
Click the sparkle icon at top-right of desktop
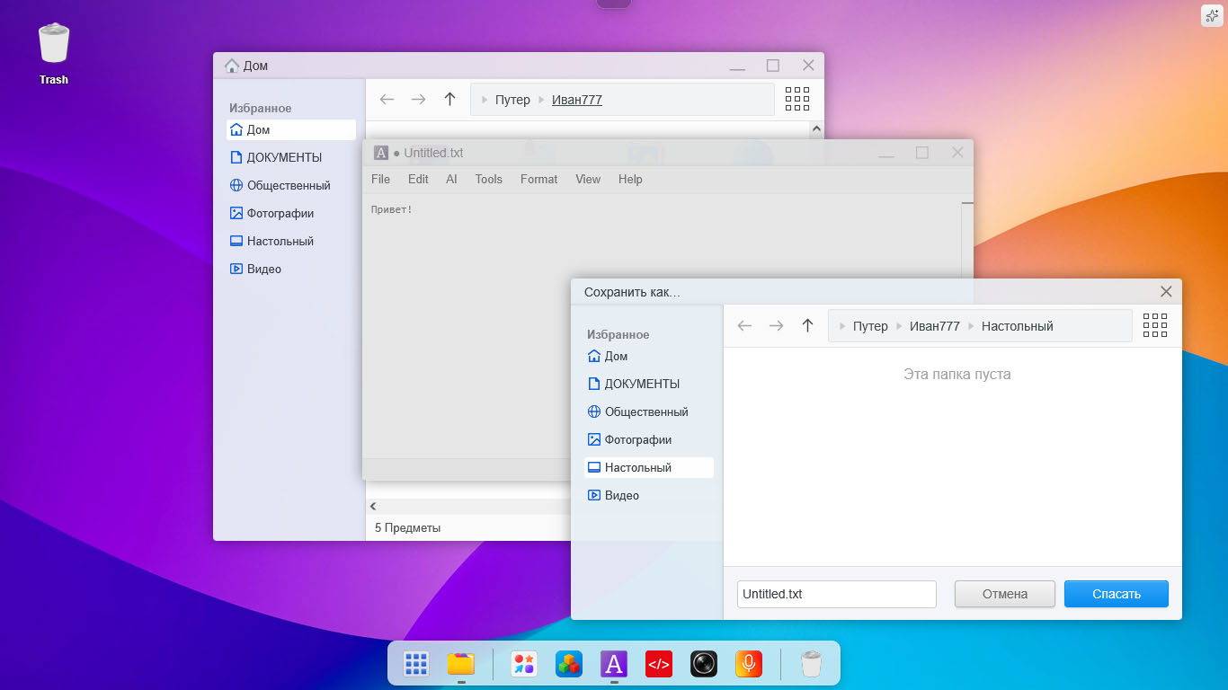coord(1212,15)
